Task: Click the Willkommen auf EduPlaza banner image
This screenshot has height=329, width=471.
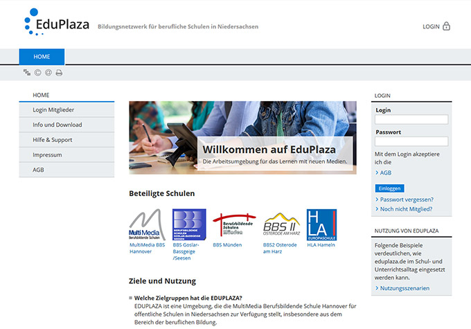Action: pyautogui.click(x=242, y=138)
